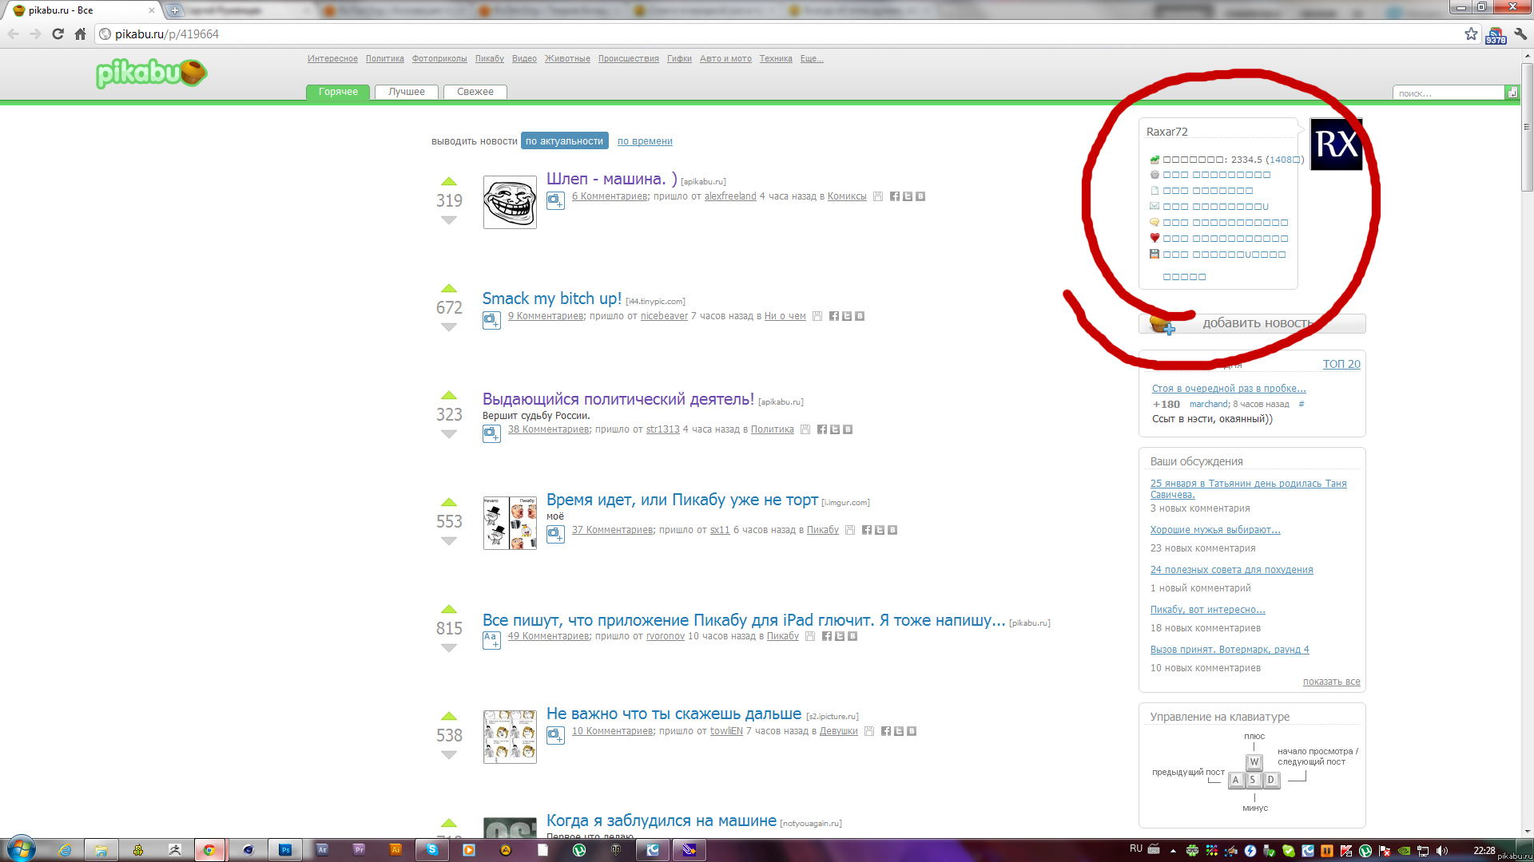Sort news 'по актуальности'
The height and width of the screenshot is (862, 1534).
click(564, 141)
